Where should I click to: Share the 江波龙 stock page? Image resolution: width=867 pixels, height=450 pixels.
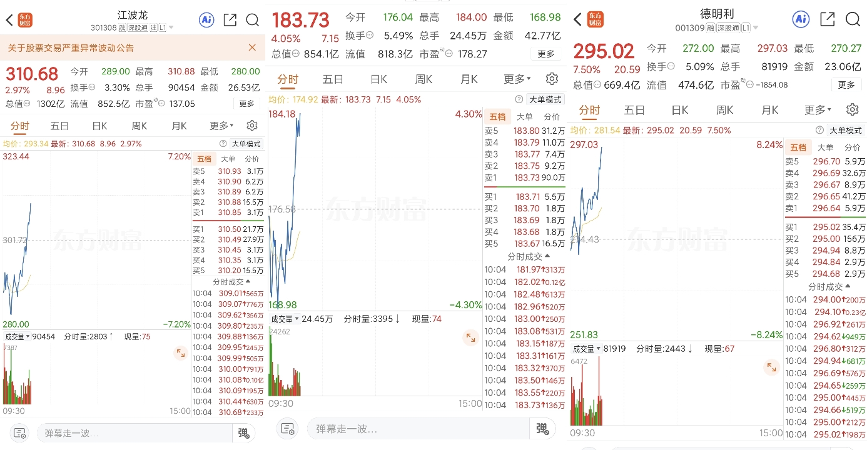(x=230, y=20)
